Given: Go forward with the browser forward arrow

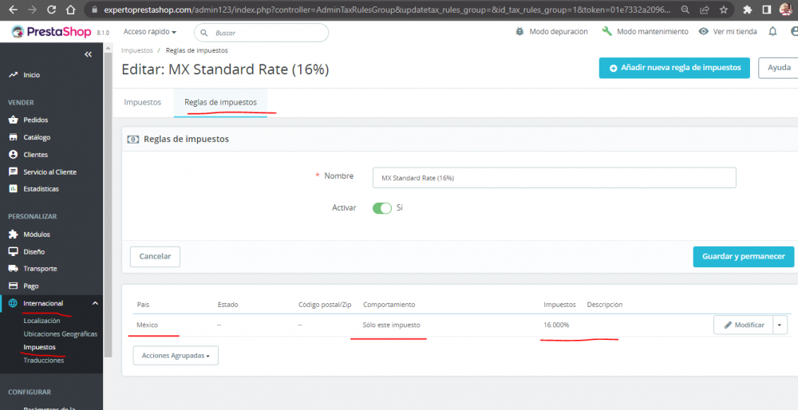Looking at the screenshot, I should point(32,10).
